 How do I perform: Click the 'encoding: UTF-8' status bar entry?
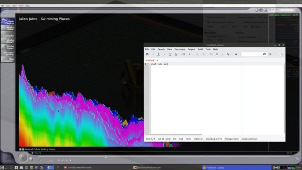coord(214,139)
